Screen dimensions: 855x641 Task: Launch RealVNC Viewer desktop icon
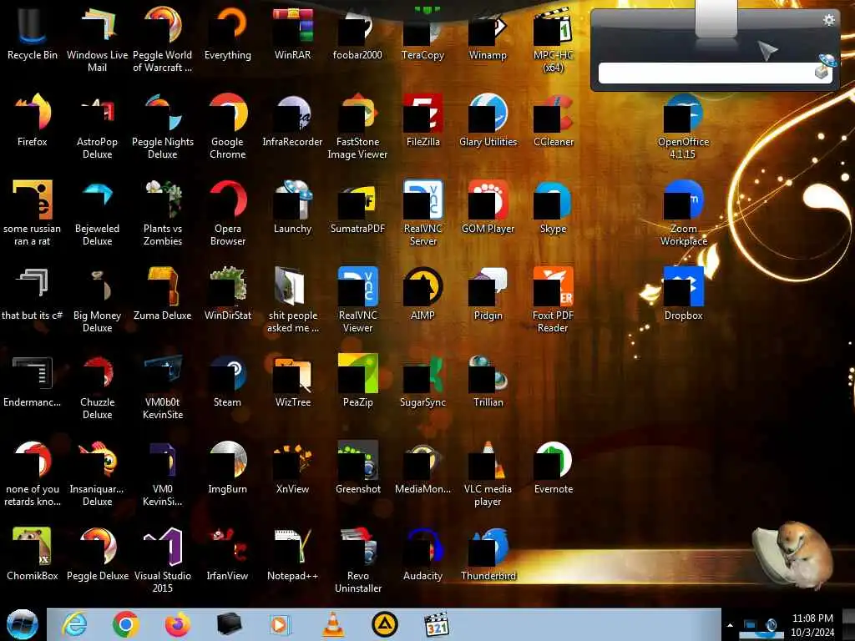tap(357, 299)
